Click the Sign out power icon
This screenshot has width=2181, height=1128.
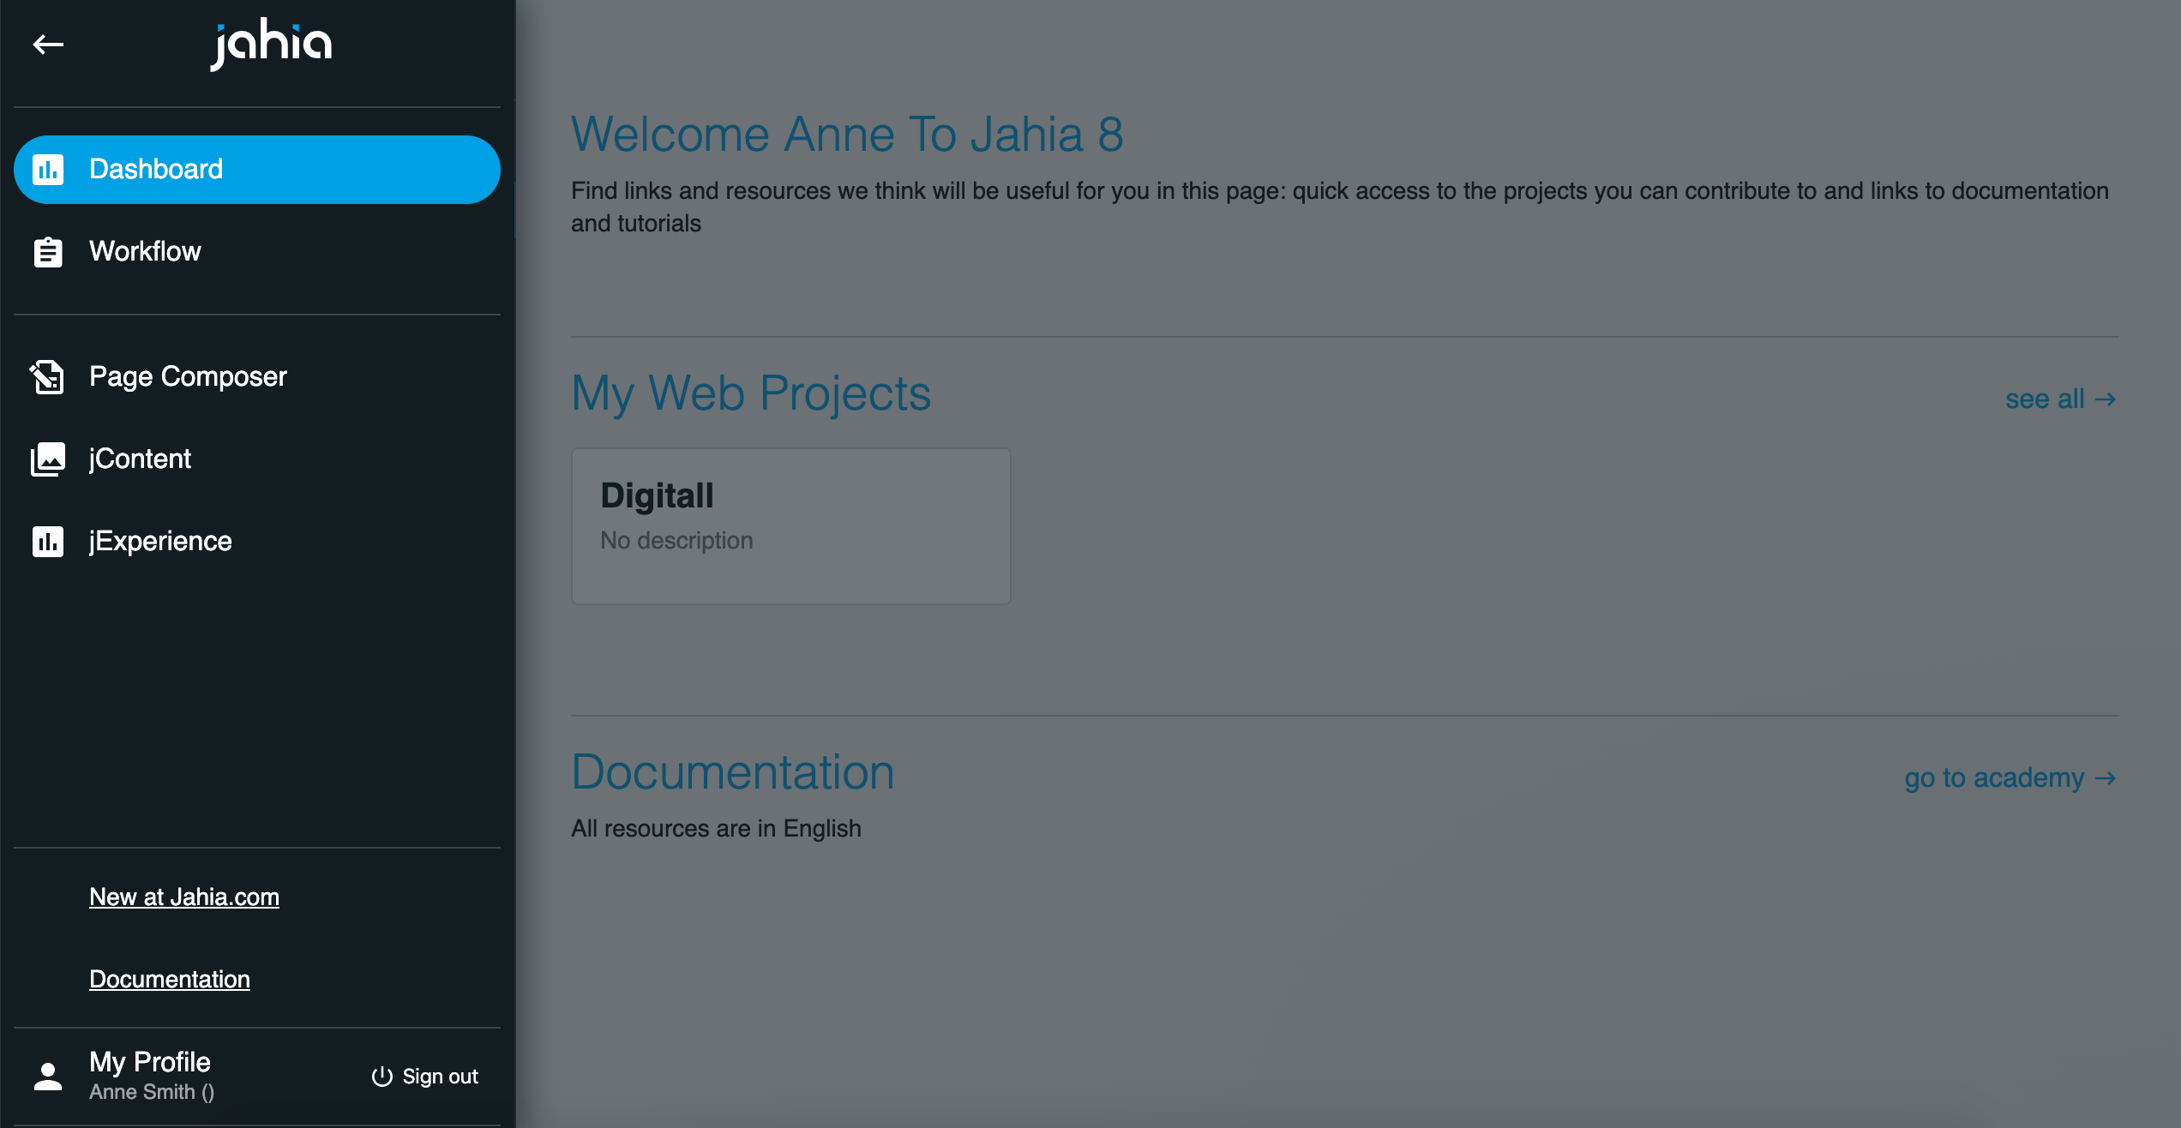point(382,1077)
